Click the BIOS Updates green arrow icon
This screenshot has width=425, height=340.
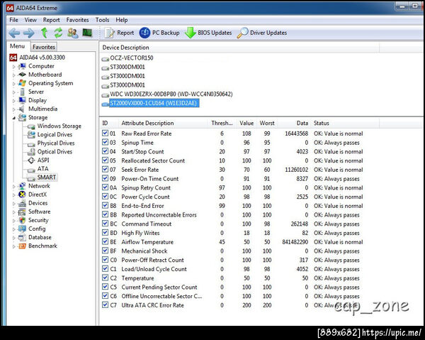[191, 33]
